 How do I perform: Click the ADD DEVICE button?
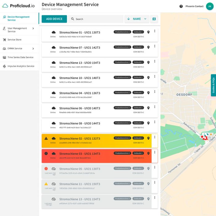click(54, 19)
